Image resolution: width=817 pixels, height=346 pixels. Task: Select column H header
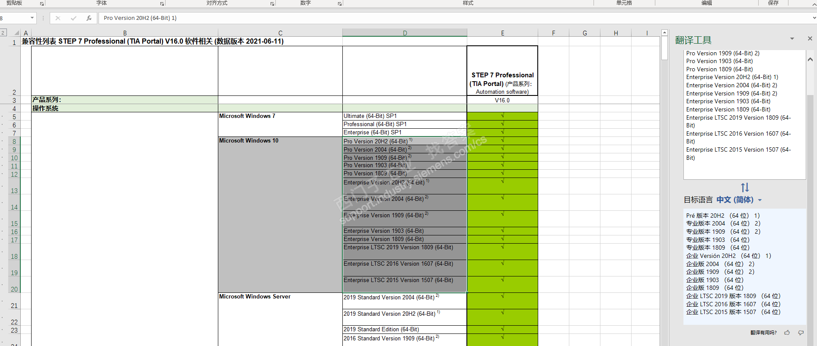pyautogui.click(x=616, y=33)
